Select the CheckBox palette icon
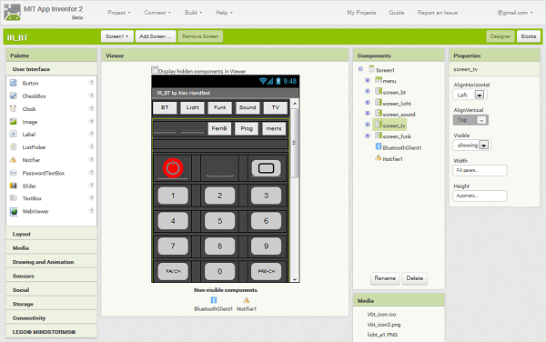Image resolution: width=546 pixels, height=342 pixels. click(x=14, y=96)
